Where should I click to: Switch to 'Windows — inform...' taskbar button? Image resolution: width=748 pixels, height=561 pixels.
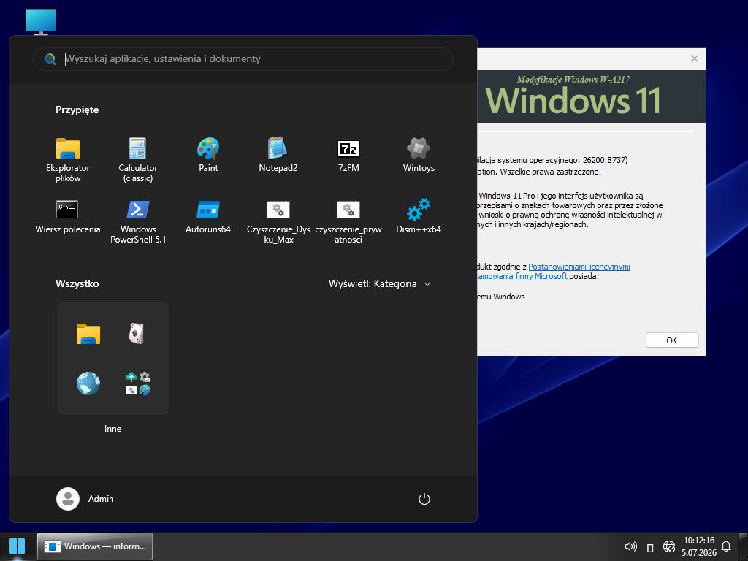tap(95, 546)
